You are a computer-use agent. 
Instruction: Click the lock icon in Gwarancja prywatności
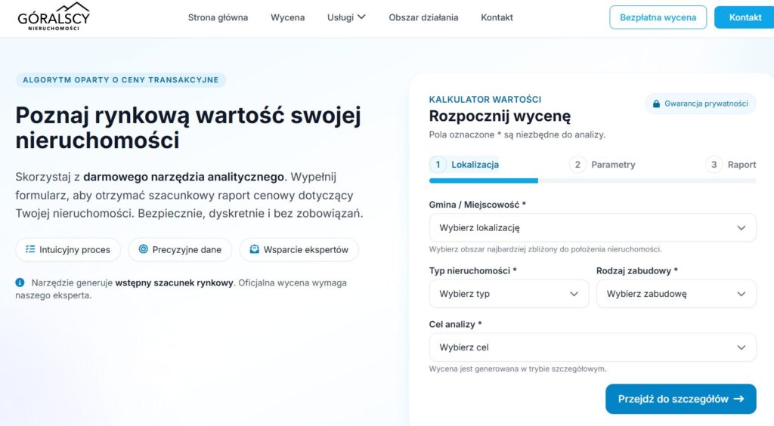[657, 103]
